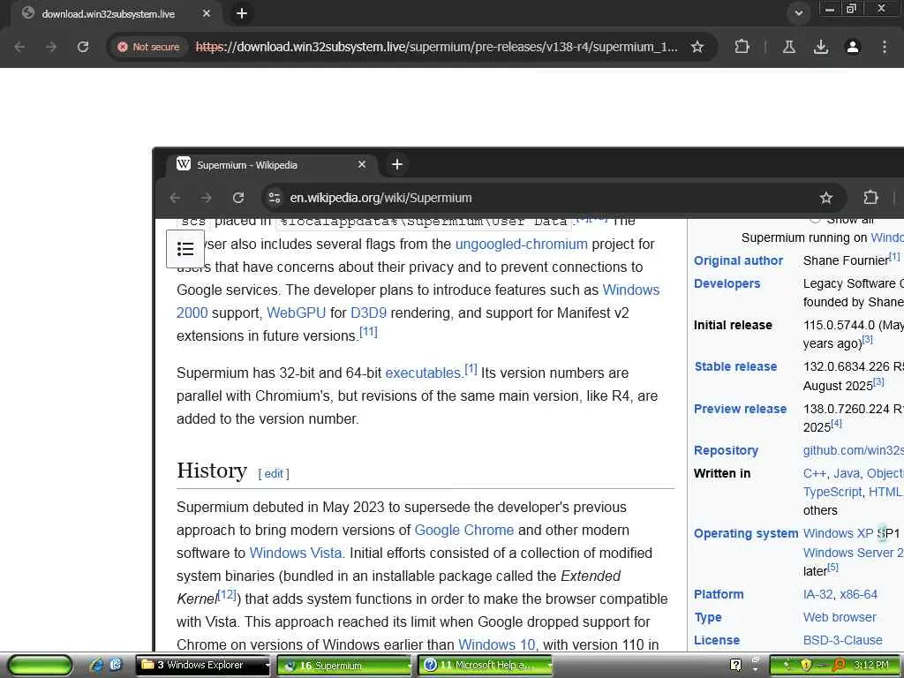Open the x86-64 platform link
Screen dimensions: 904x678
858,594
